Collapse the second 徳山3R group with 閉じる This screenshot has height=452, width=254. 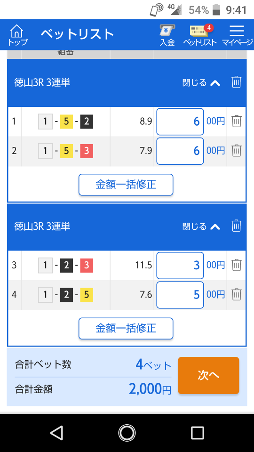point(201,226)
